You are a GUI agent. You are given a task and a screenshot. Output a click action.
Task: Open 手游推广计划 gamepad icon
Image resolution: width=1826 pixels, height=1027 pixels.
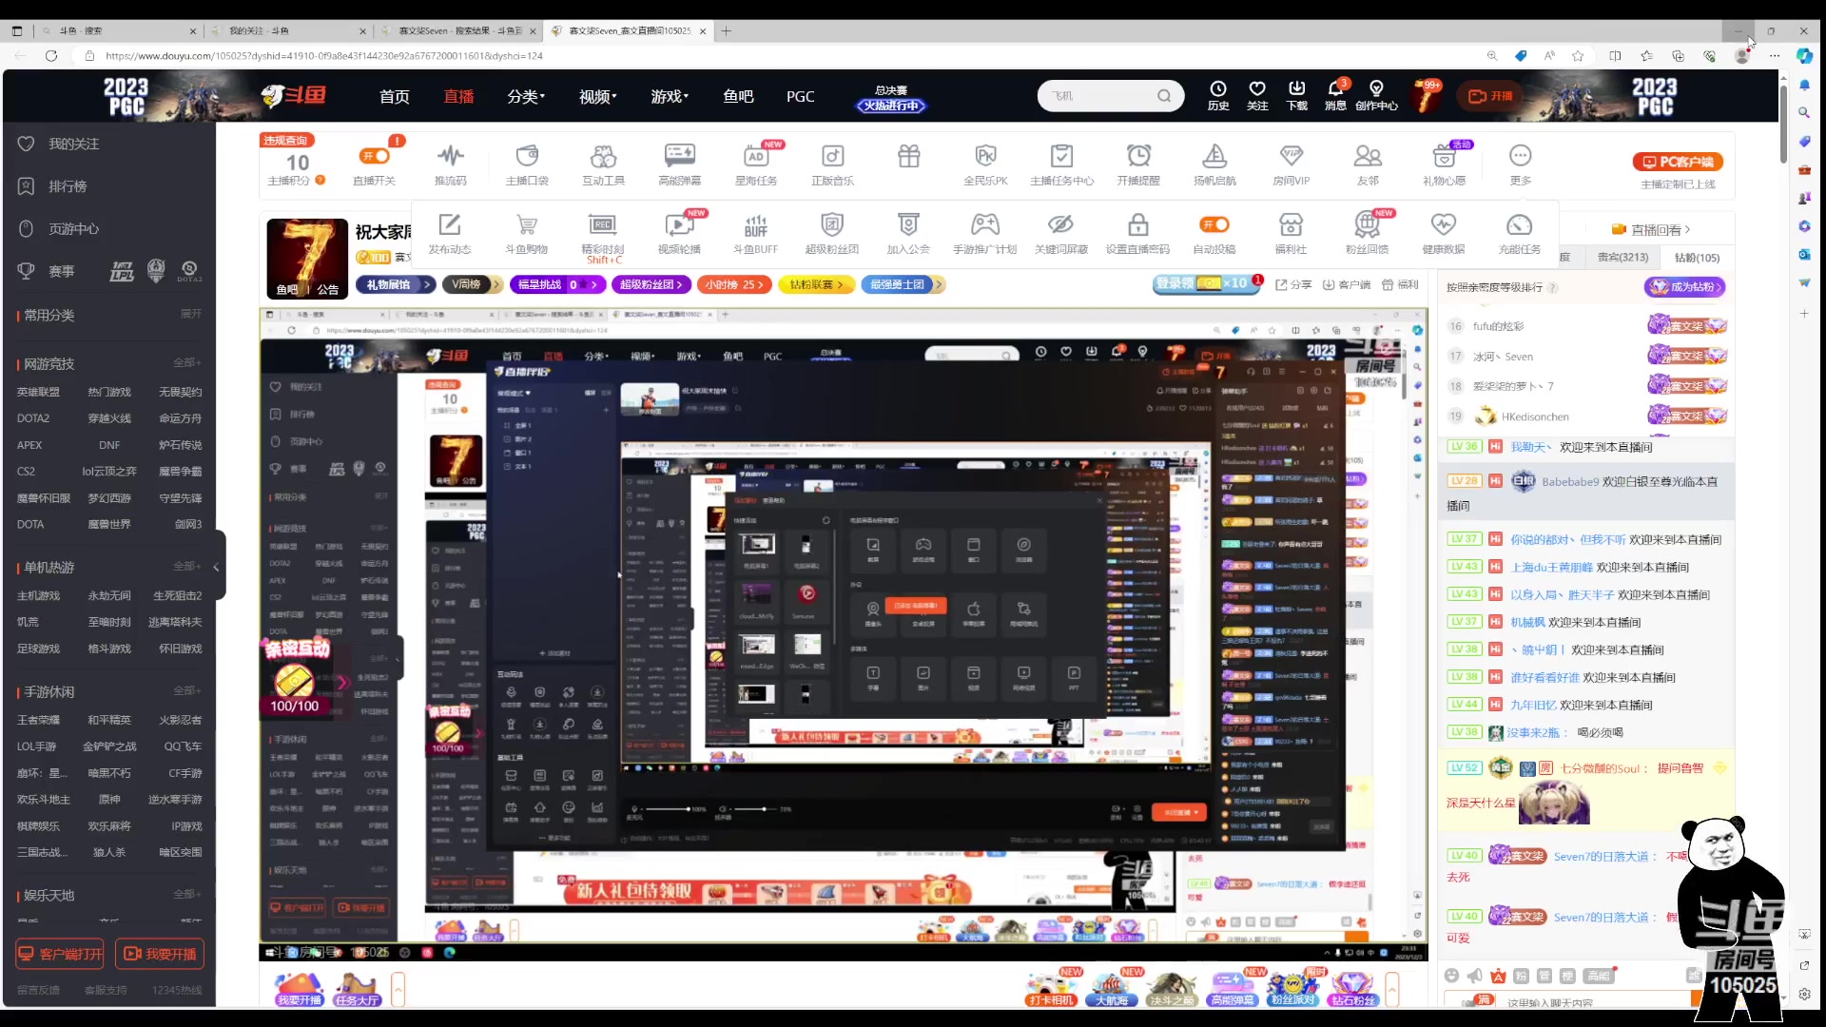pos(984,233)
